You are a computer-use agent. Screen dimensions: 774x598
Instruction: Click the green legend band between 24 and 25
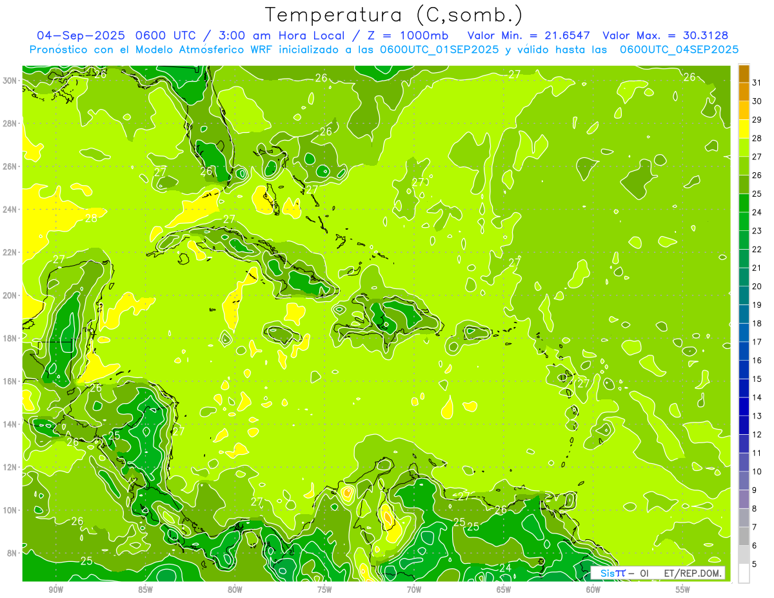(744, 203)
